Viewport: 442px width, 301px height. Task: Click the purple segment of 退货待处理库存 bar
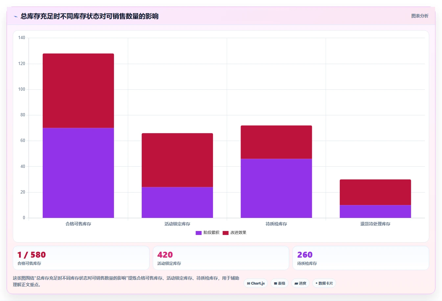(x=375, y=212)
